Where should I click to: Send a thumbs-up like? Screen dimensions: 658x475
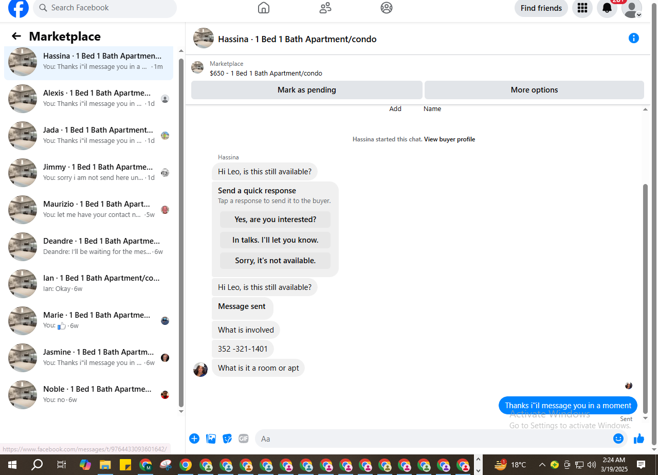tap(639, 439)
